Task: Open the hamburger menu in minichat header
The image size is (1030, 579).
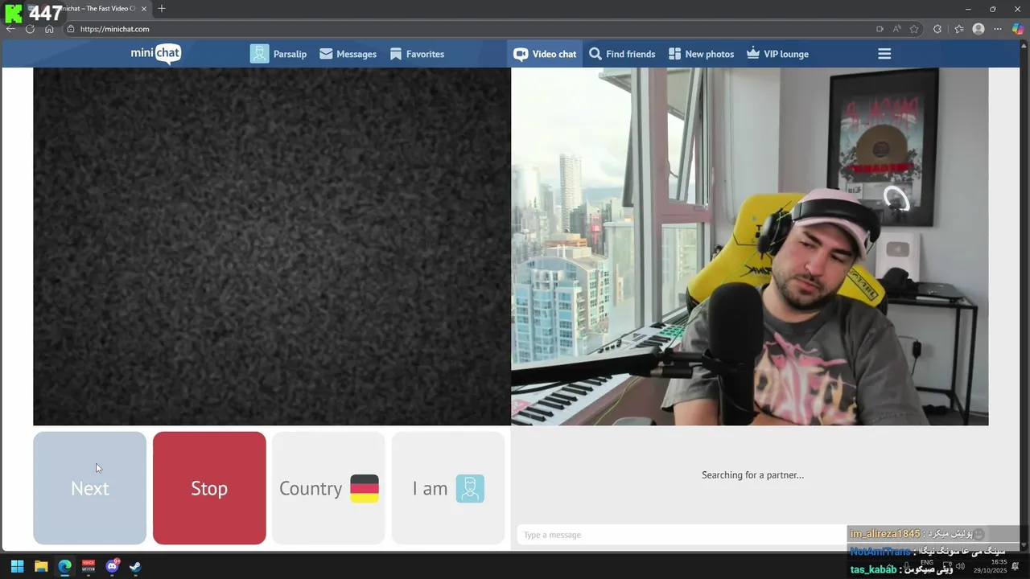Action: click(x=884, y=54)
